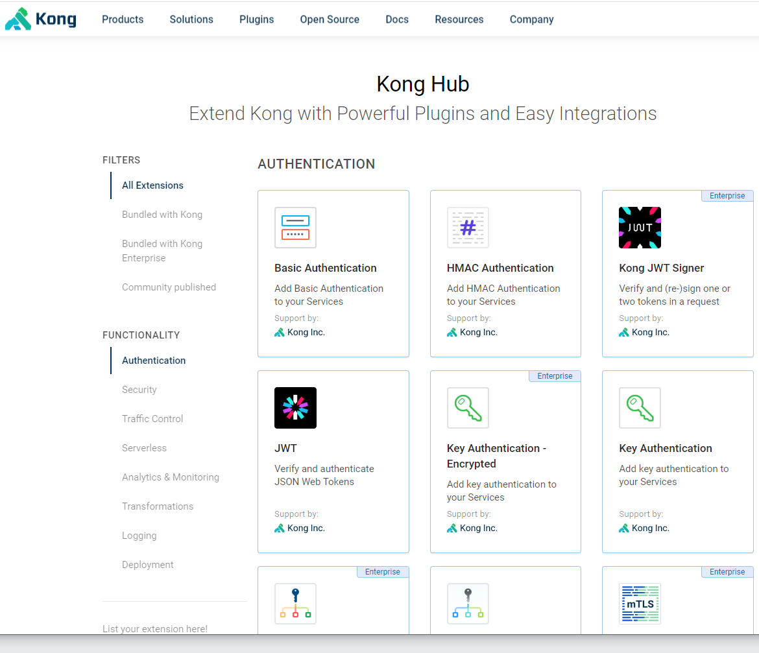
Task: Select the Security functionality filter
Action: coord(139,389)
